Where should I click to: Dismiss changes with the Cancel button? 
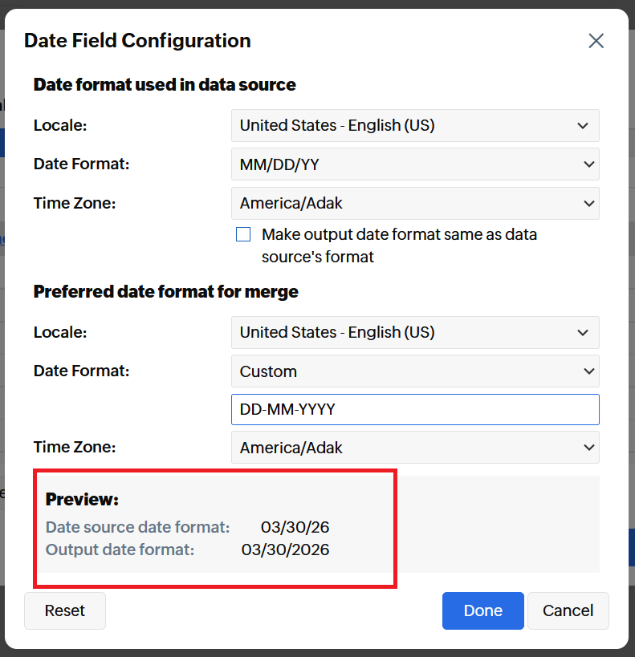pos(568,610)
